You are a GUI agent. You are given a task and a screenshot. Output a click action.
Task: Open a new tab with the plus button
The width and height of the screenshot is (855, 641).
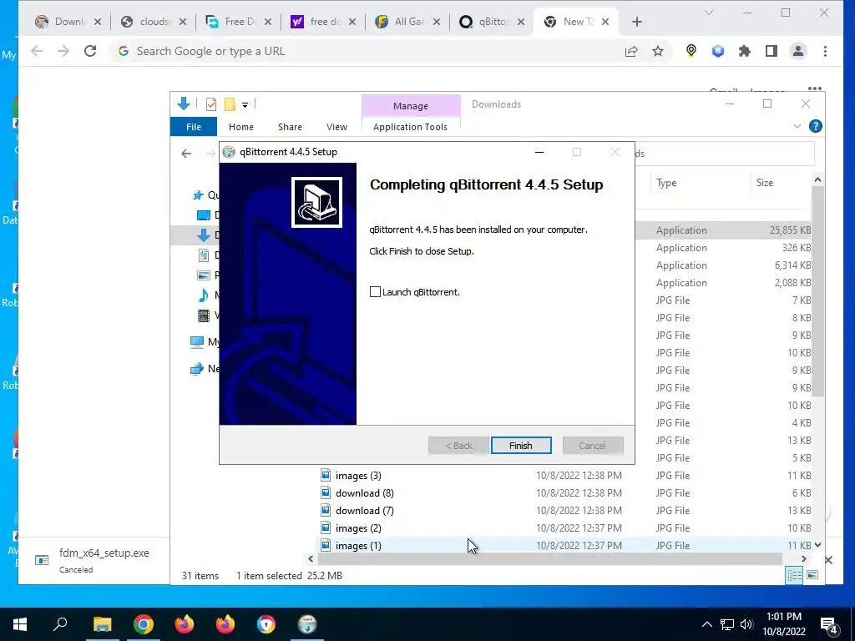click(x=637, y=22)
